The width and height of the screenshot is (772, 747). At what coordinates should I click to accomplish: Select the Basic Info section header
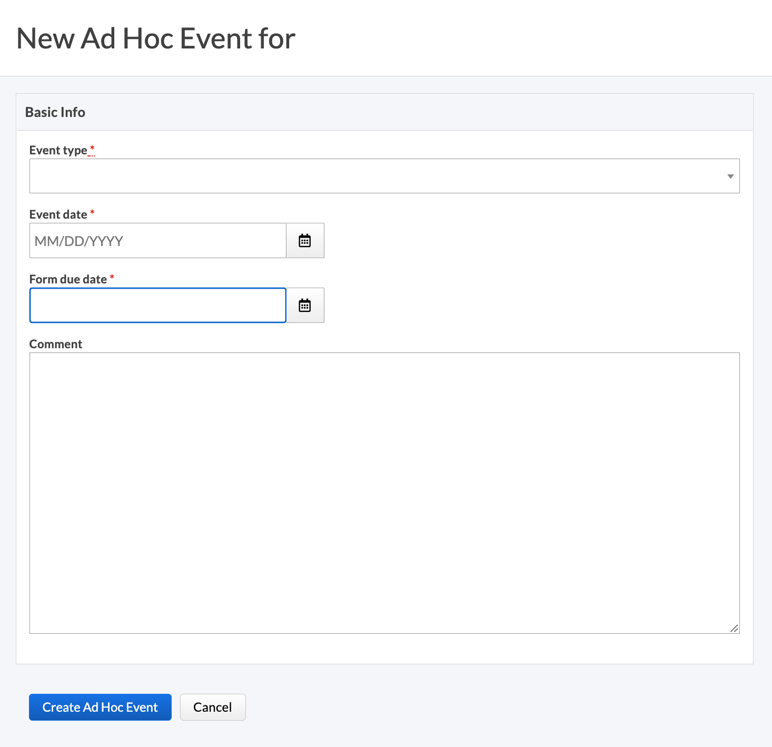tap(55, 112)
